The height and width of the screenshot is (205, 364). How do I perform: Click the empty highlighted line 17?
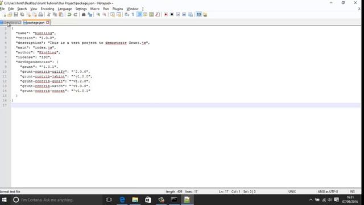tap(186, 105)
